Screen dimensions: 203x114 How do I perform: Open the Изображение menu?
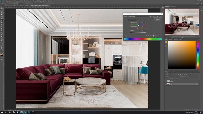(x=17, y=1)
